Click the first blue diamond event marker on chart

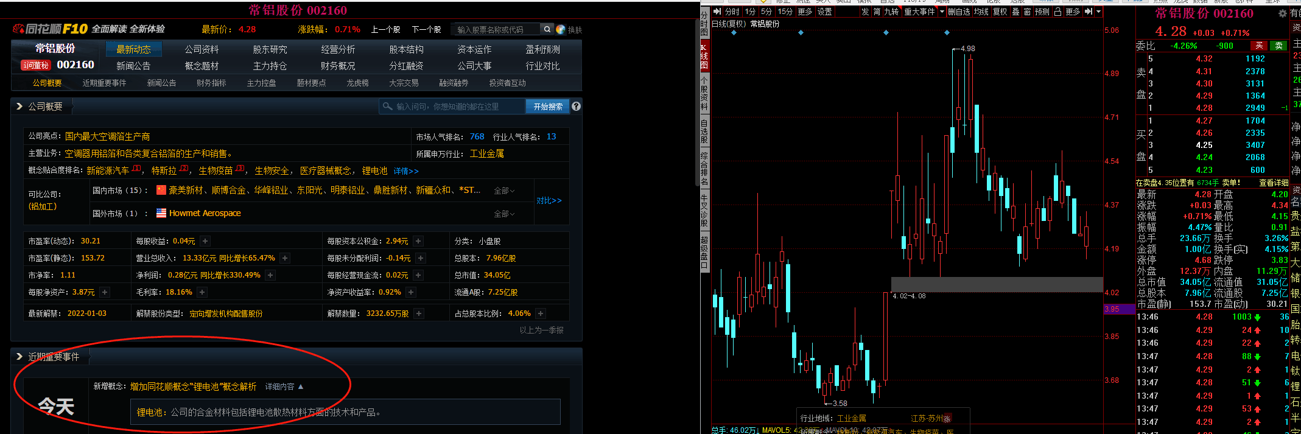734,32
